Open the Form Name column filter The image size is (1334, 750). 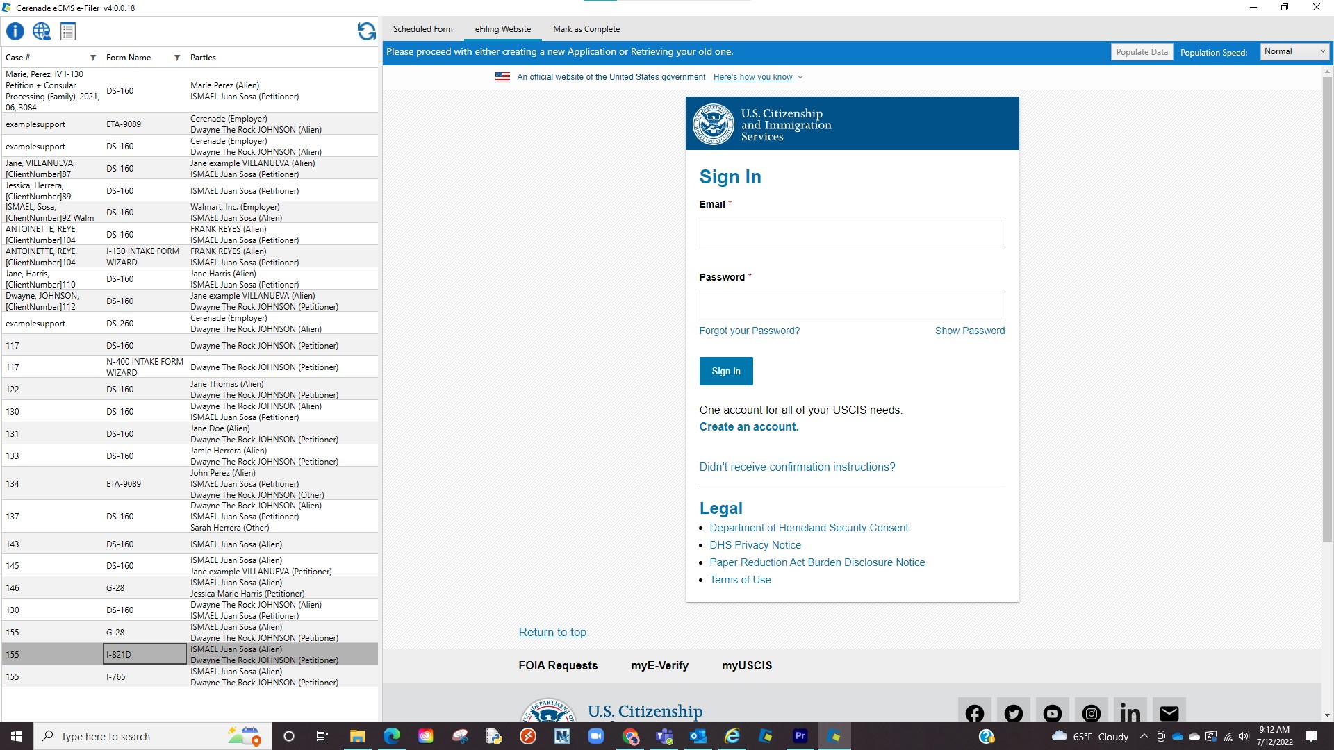click(x=177, y=58)
